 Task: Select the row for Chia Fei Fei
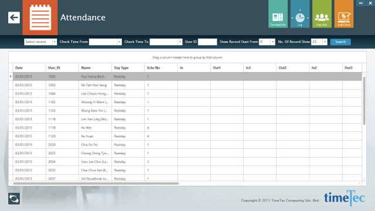click(187, 145)
